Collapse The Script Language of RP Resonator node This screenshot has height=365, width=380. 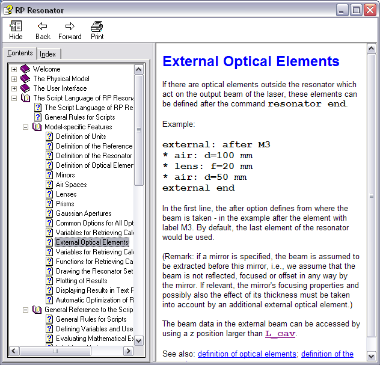coord(14,98)
